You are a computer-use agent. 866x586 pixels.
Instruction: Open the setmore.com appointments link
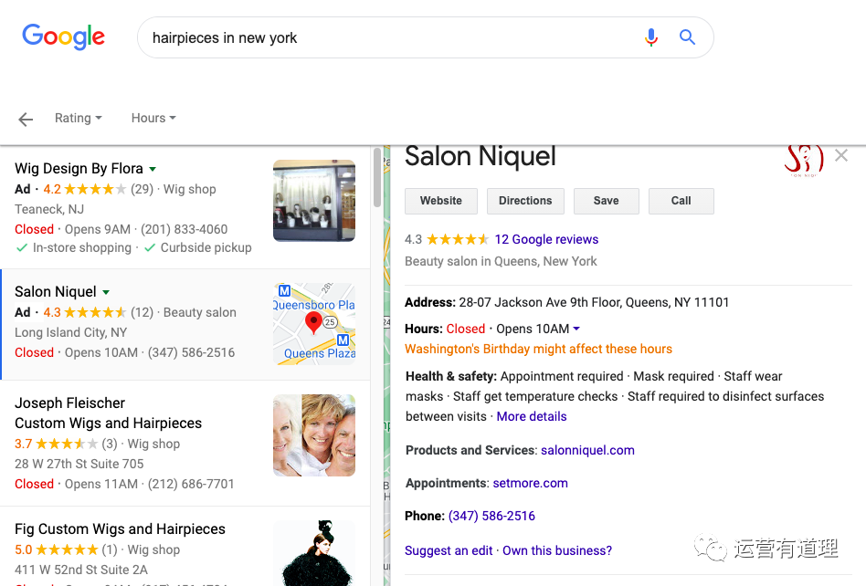530,484
